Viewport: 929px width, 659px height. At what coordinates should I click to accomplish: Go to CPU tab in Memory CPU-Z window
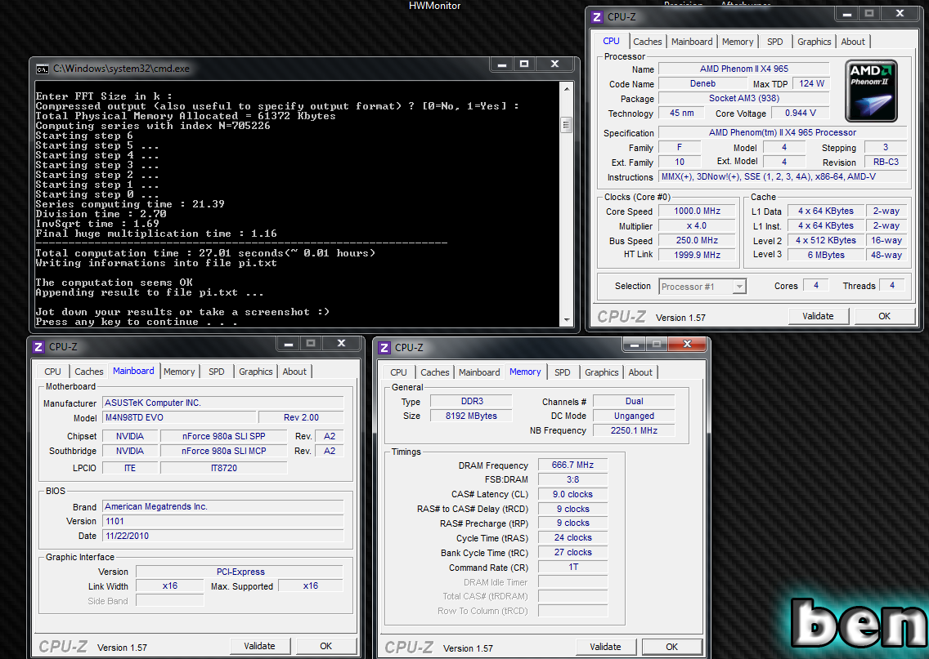[399, 372]
